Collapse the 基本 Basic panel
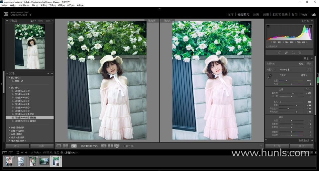The image size is (319, 171). tap(312, 58)
